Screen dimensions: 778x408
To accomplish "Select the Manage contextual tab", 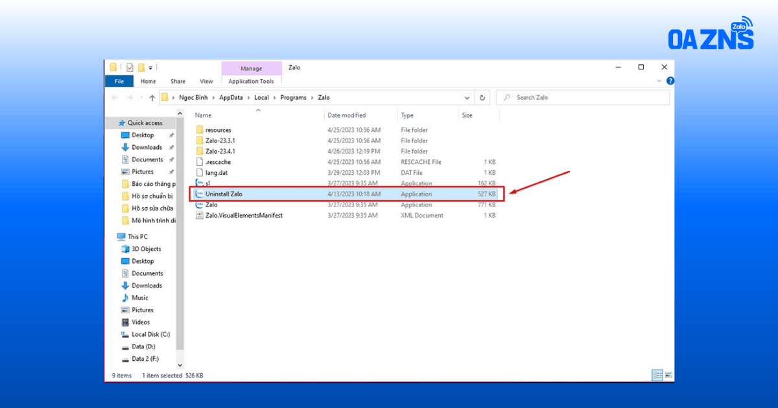I will 252,69.
